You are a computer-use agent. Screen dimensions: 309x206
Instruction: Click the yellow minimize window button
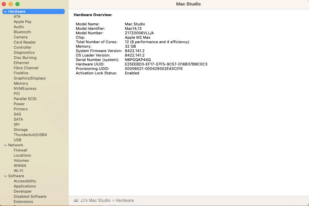[x=11, y=4]
